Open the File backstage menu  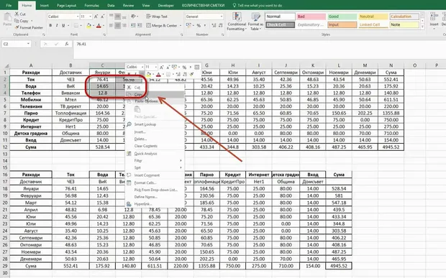pos(9,6)
